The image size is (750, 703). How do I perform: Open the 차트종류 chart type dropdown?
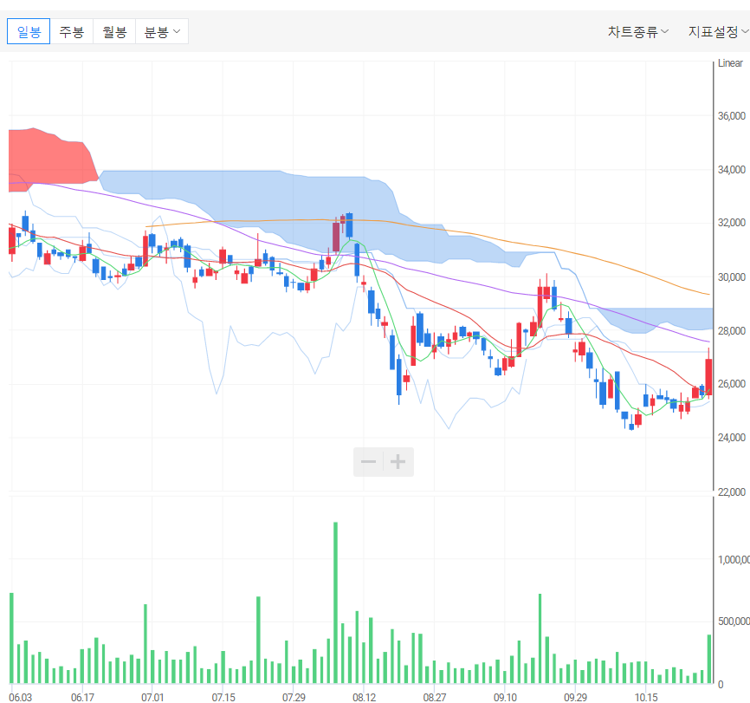638,31
